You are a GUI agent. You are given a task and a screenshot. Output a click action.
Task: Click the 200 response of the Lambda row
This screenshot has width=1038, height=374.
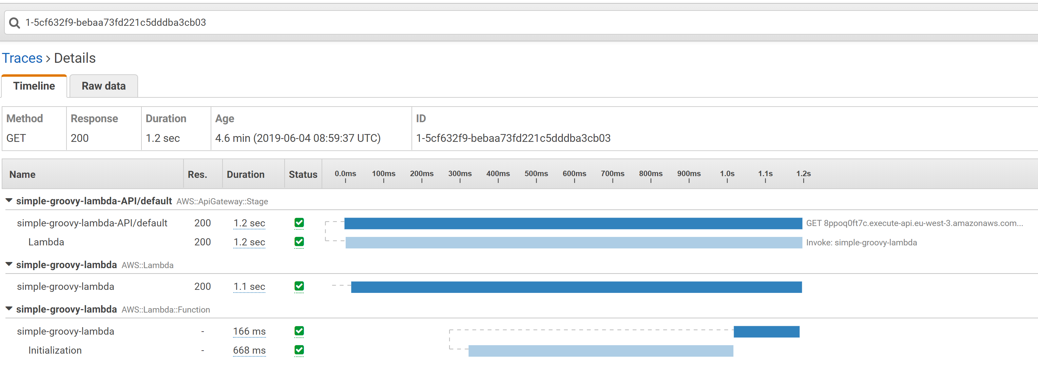pos(202,242)
